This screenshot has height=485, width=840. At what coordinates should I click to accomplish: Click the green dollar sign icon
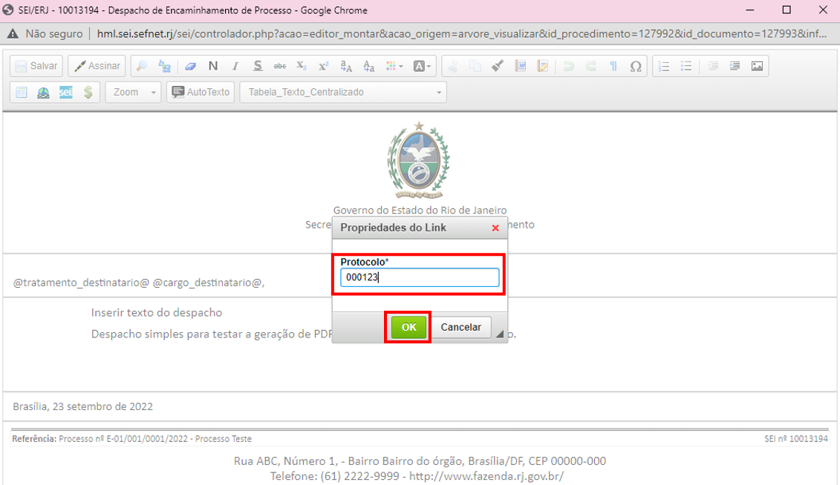tap(88, 93)
